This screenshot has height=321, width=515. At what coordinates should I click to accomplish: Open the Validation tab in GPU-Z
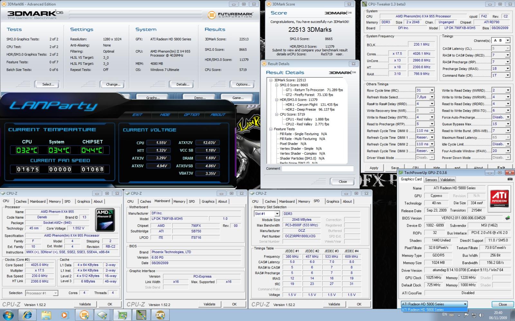click(447, 180)
